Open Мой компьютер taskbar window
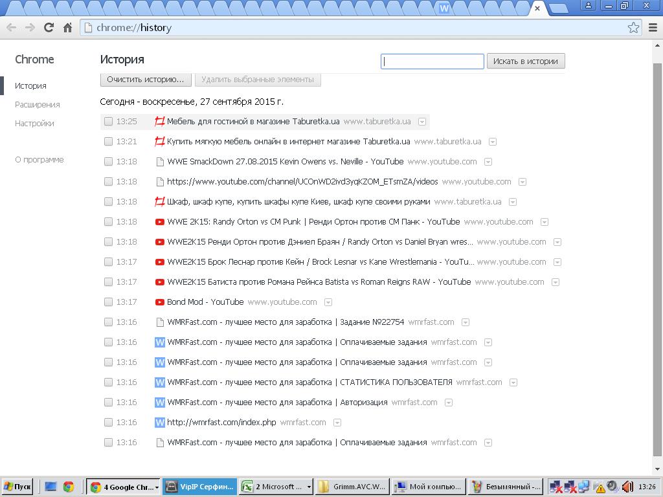 [429, 487]
